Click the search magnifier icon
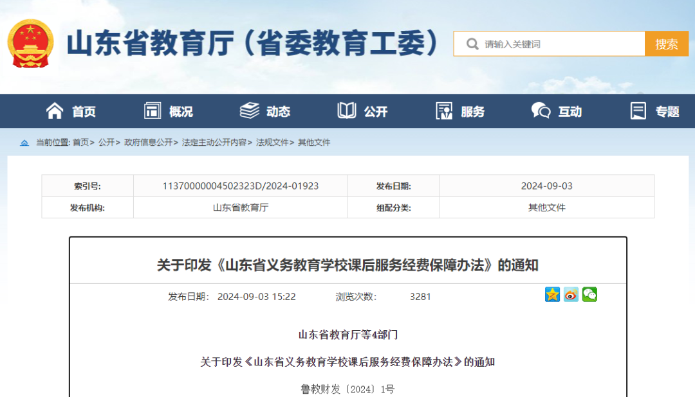Viewport: 695px width, 397px height. [472, 44]
